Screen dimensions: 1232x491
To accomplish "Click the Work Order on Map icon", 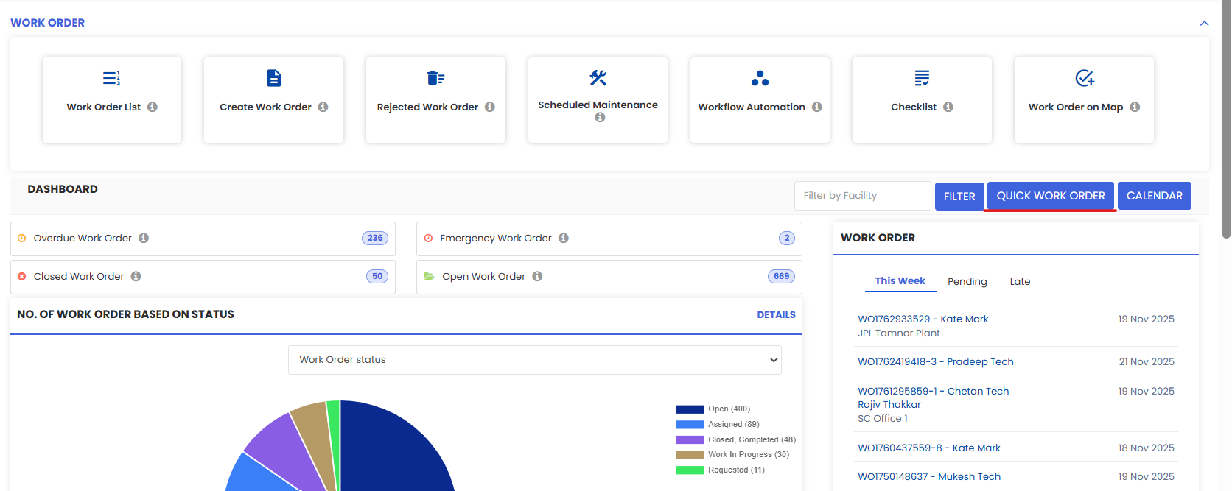I will coord(1085,78).
